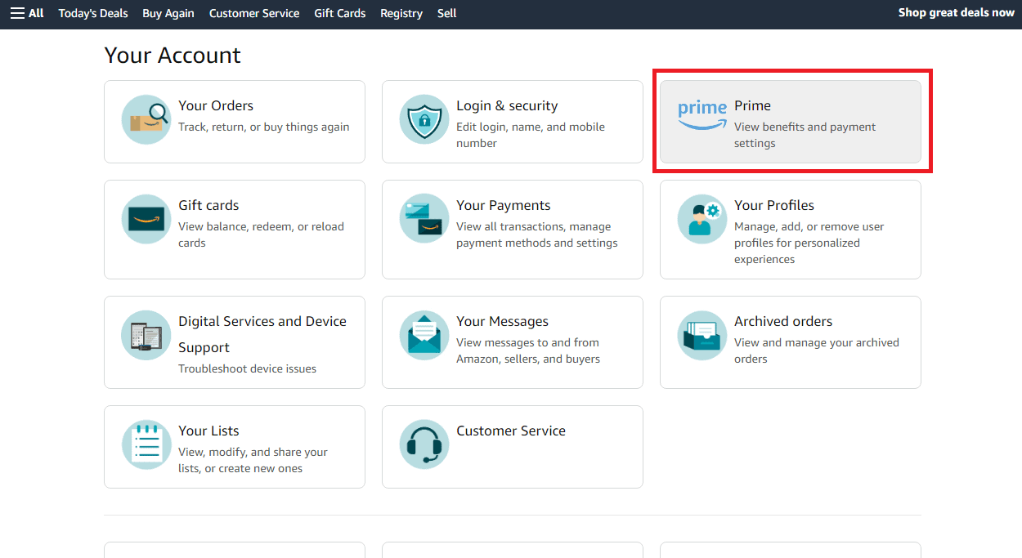Click 'Track, return, or buy things again' text
The image size is (1022, 558).
[264, 127]
